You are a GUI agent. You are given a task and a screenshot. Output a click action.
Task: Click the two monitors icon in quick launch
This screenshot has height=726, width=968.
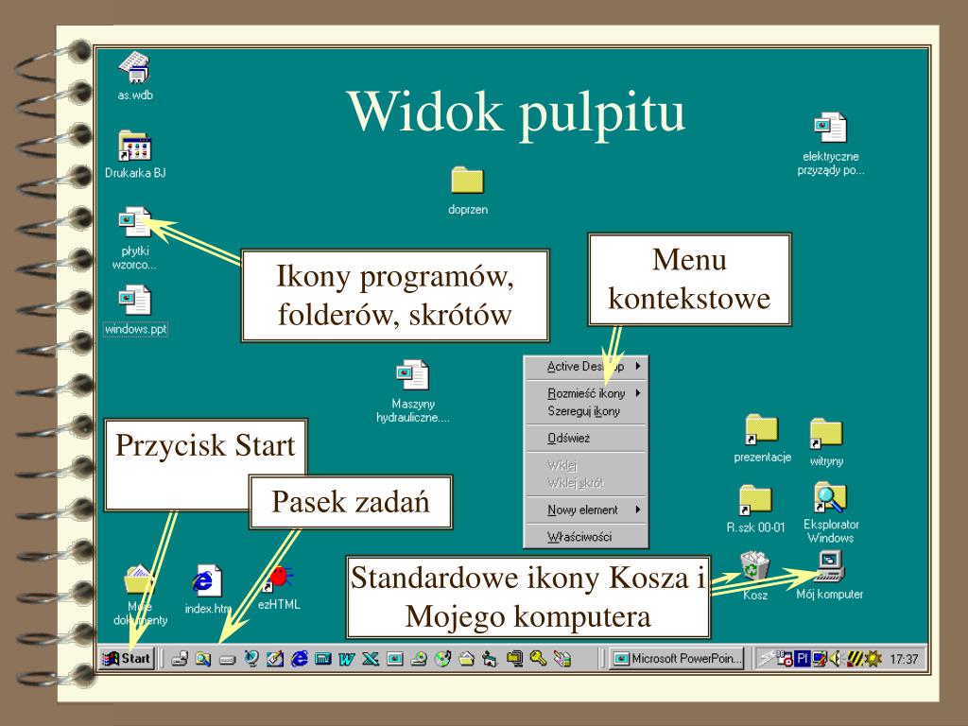click(x=515, y=659)
